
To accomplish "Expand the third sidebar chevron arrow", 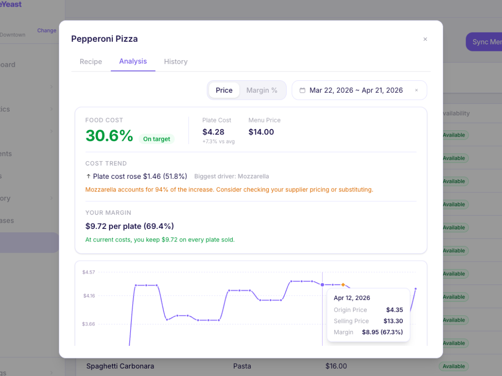I will [51, 131].
